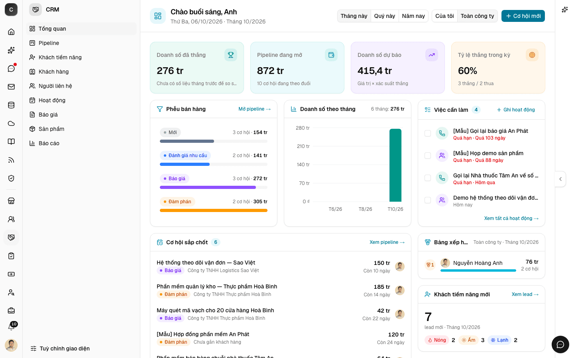The image size is (574, 358).
Task: Click the 'Ghi hoạt động' link
Action: [516, 110]
